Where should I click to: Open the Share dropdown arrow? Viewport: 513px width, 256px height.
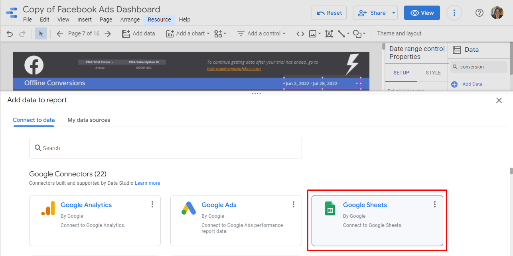click(394, 13)
